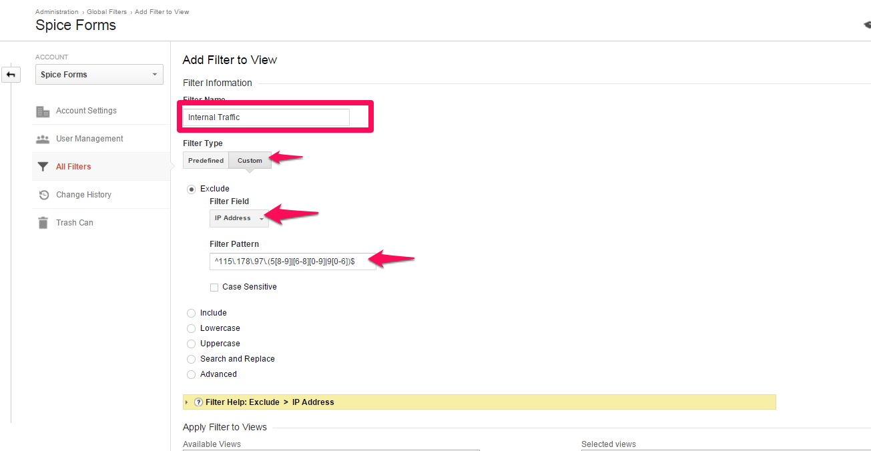Click the Filter Pattern text box

click(x=292, y=262)
